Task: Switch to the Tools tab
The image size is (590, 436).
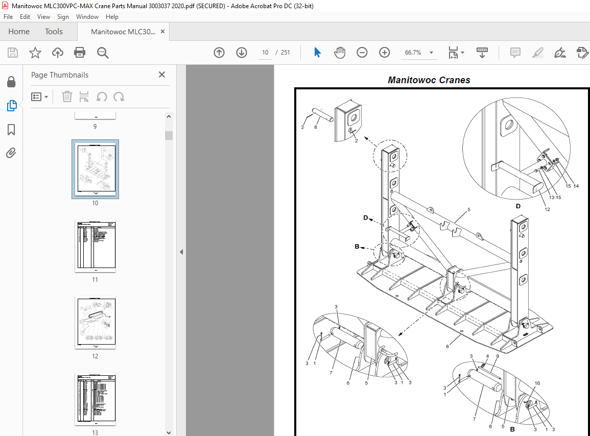Action: point(54,32)
